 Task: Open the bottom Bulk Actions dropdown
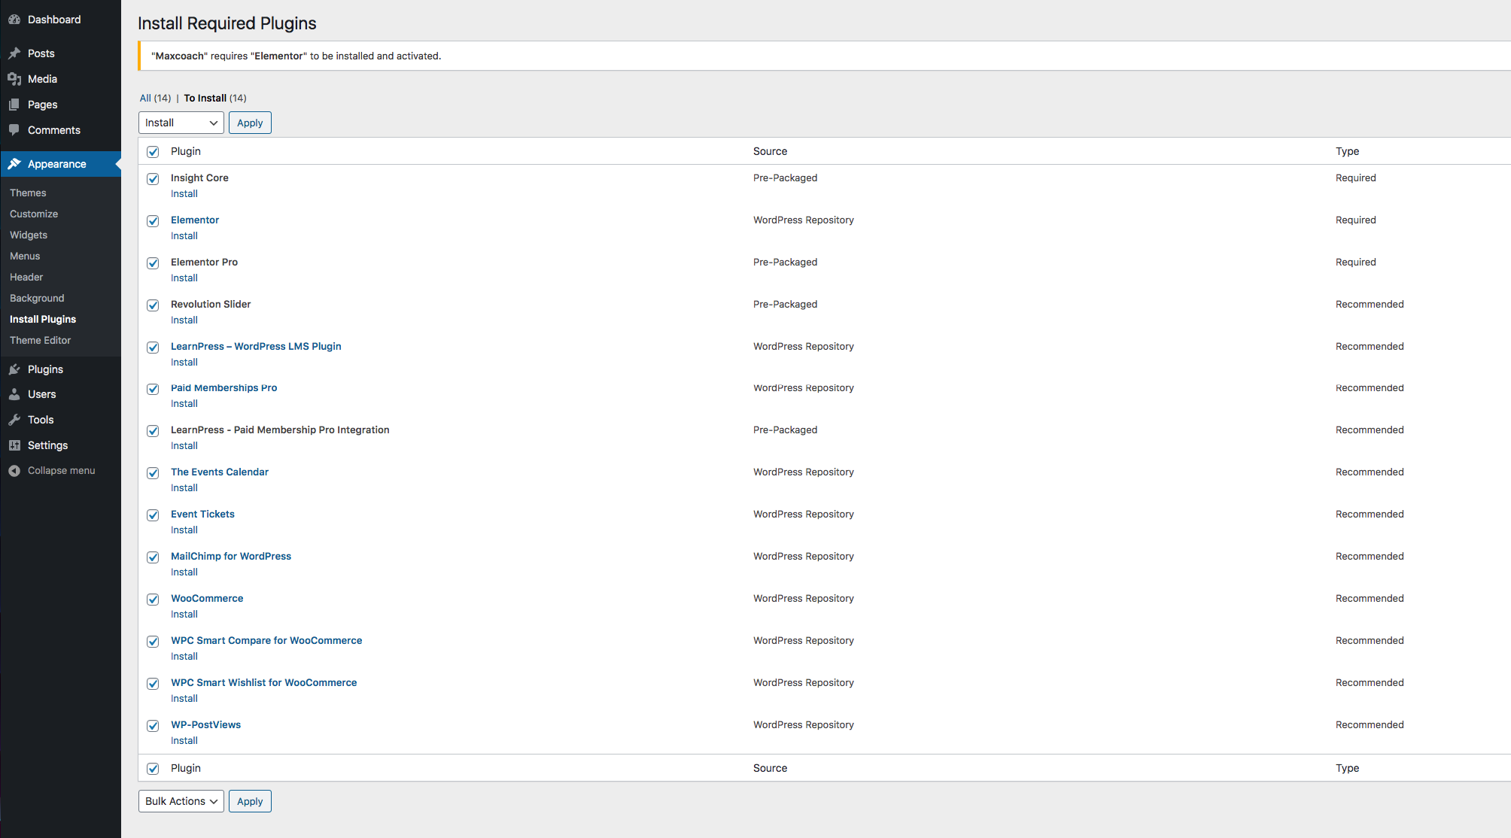coord(181,801)
